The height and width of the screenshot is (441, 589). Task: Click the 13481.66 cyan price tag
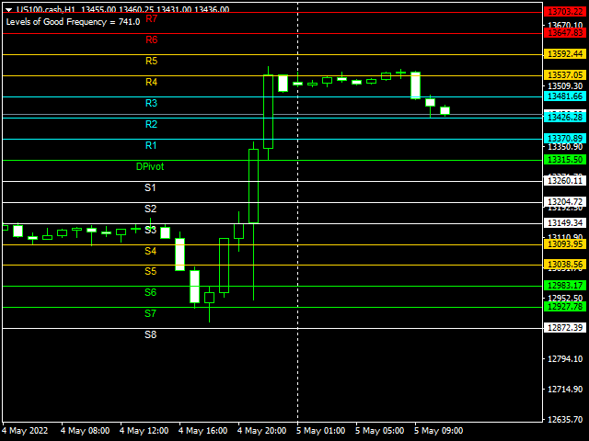click(565, 96)
